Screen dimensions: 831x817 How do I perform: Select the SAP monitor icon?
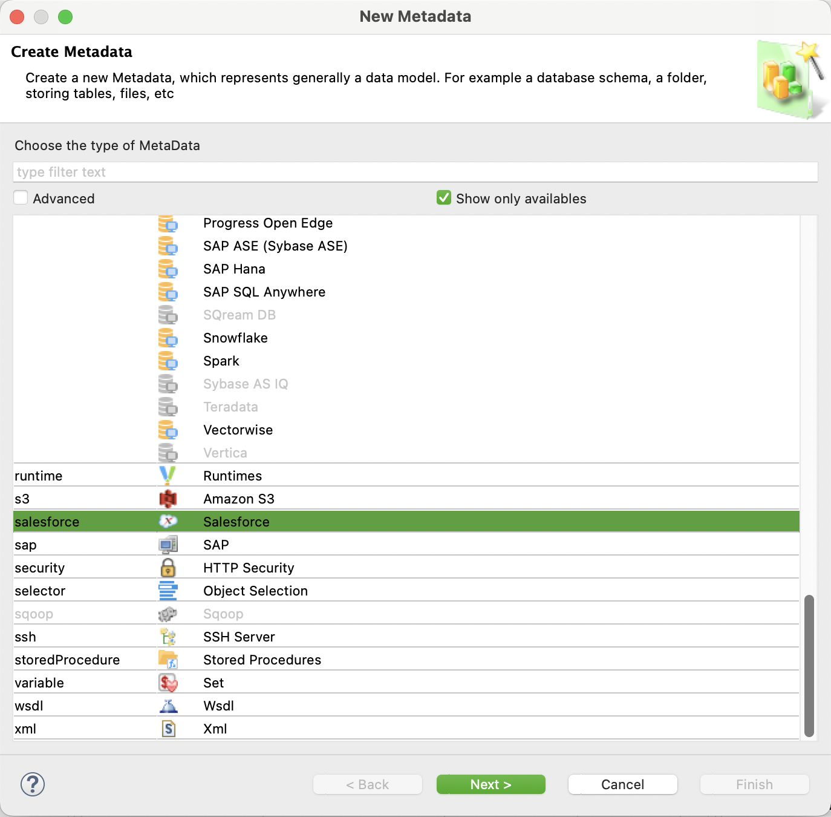tap(168, 544)
